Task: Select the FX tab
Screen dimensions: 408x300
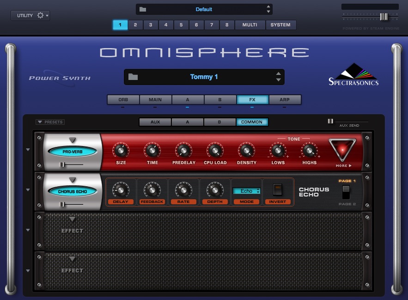Action: point(252,99)
